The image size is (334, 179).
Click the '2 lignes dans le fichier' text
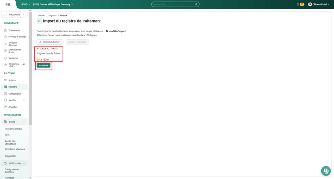pyautogui.click(x=49, y=53)
